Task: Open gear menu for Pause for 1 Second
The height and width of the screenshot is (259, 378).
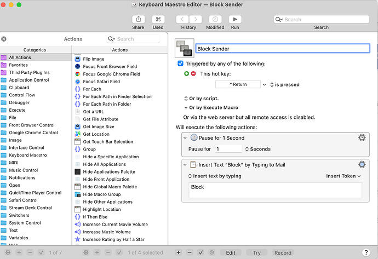Action: coord(362,137)
